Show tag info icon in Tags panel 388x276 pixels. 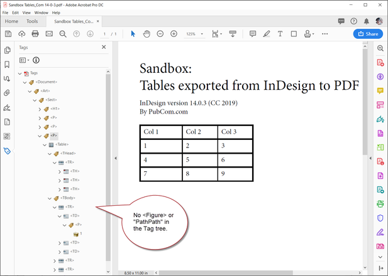[36, 60]
